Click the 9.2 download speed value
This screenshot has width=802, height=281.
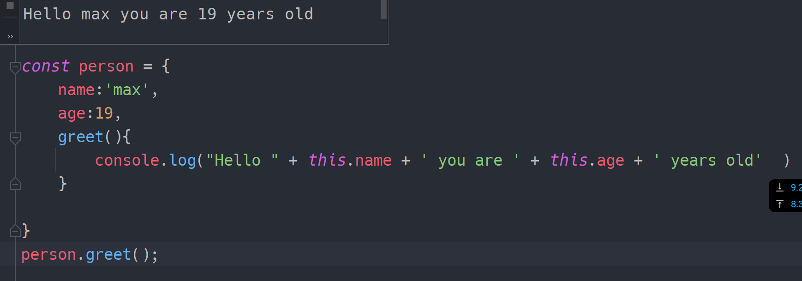coord(796,187)
